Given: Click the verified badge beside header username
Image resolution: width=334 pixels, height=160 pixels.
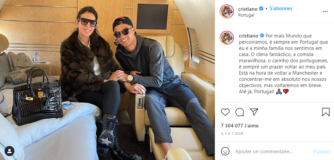Looking at the screenshot, I should [261, 9].
